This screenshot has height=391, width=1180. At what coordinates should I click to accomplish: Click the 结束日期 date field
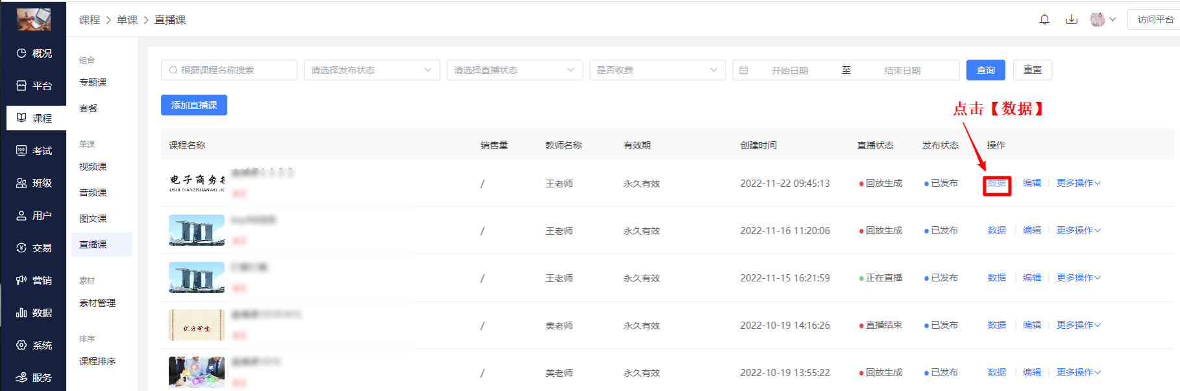pyautogui.click(x=902, y=70)
